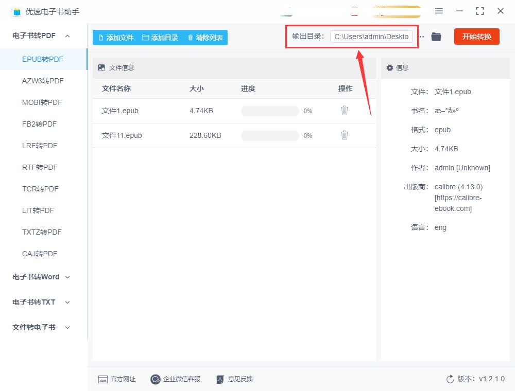Open the output folder icon
The image size is (515, 391).
436,37
